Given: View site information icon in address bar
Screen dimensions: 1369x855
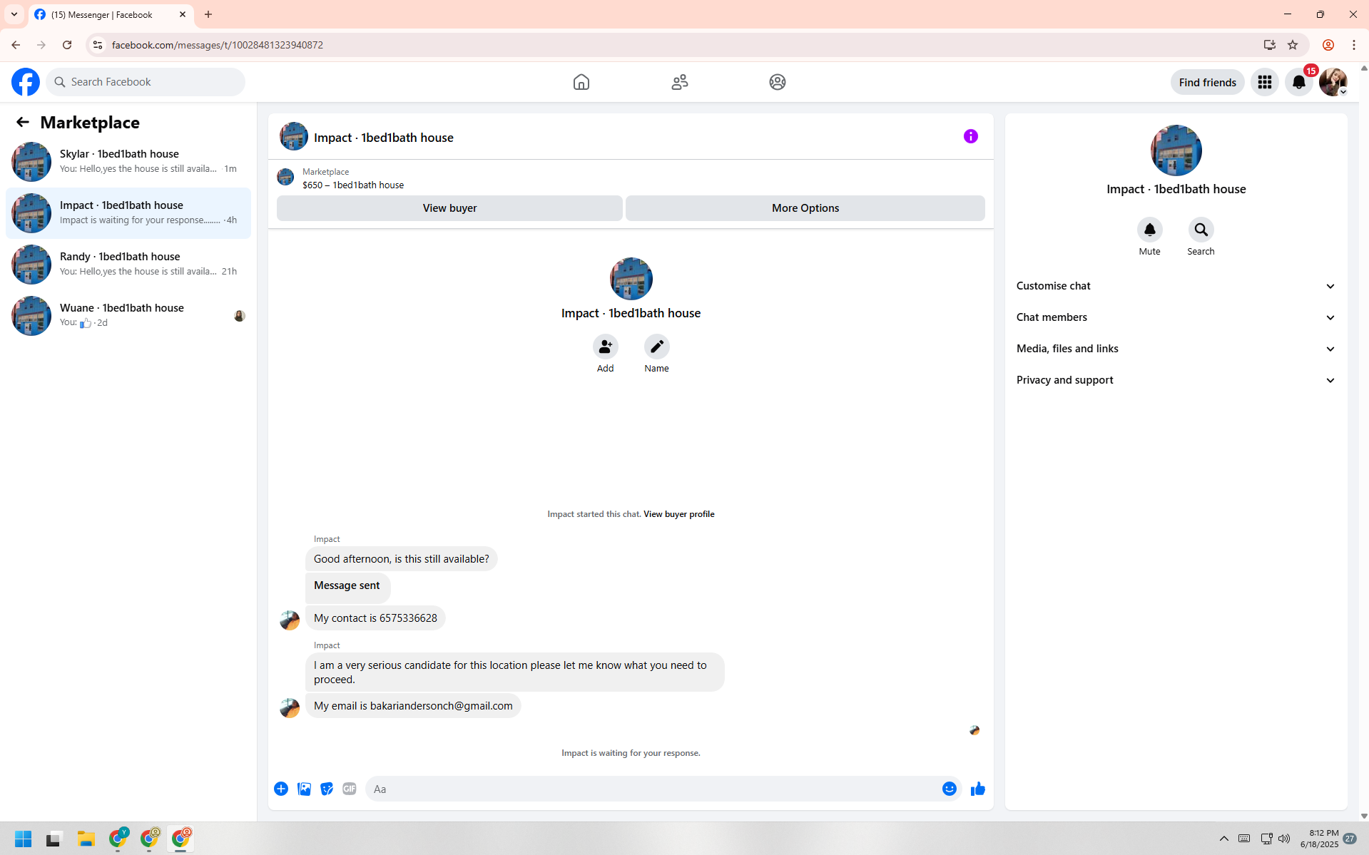Looking at the screenshot, I should coord(98,45).
